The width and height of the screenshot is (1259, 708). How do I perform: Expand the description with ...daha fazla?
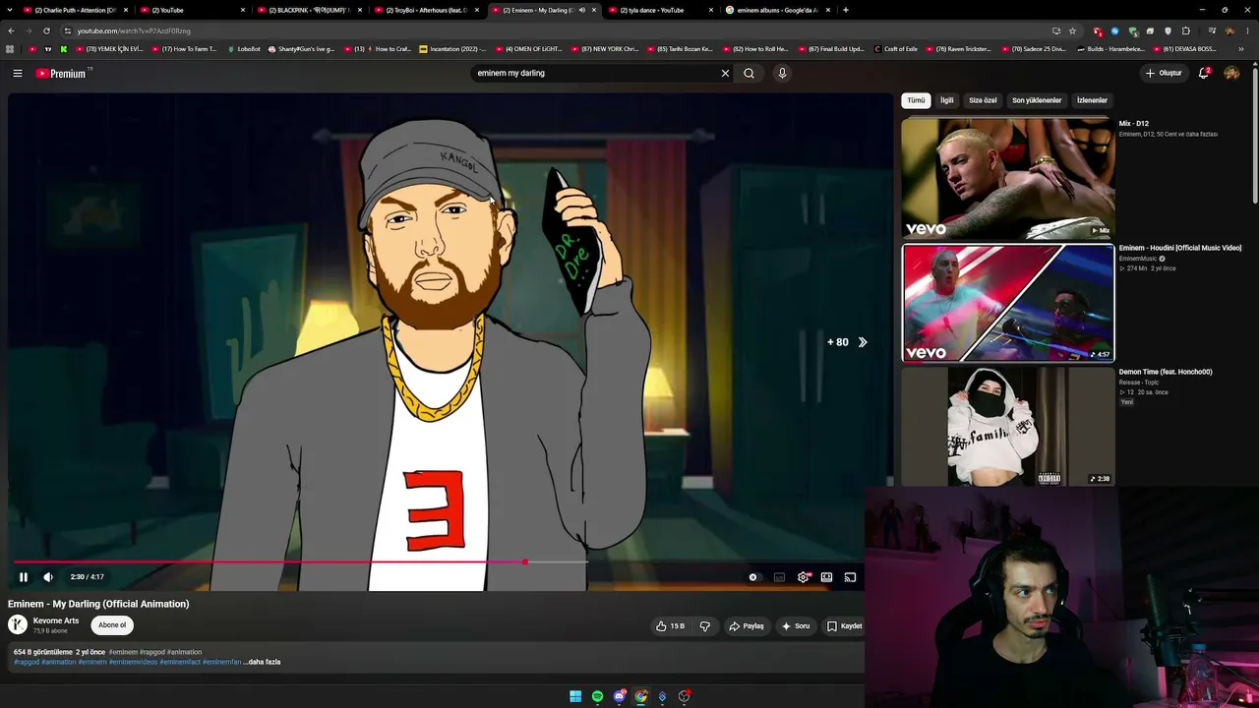coord(262,662)
